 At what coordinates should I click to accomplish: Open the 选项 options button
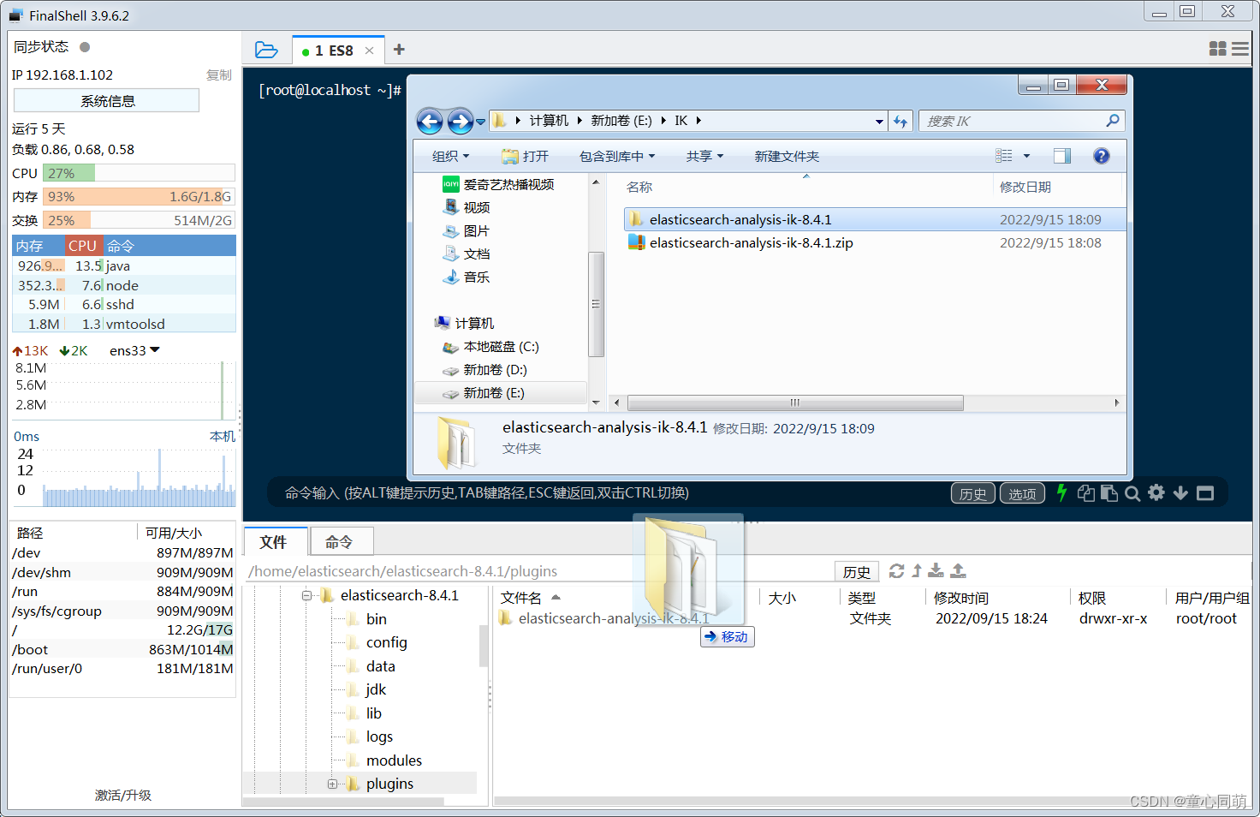pyautogui.click(x=1022, y=493)
